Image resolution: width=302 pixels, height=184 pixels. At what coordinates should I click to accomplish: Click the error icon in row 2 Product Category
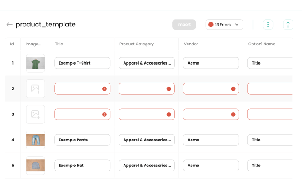[x=169, y=89]
